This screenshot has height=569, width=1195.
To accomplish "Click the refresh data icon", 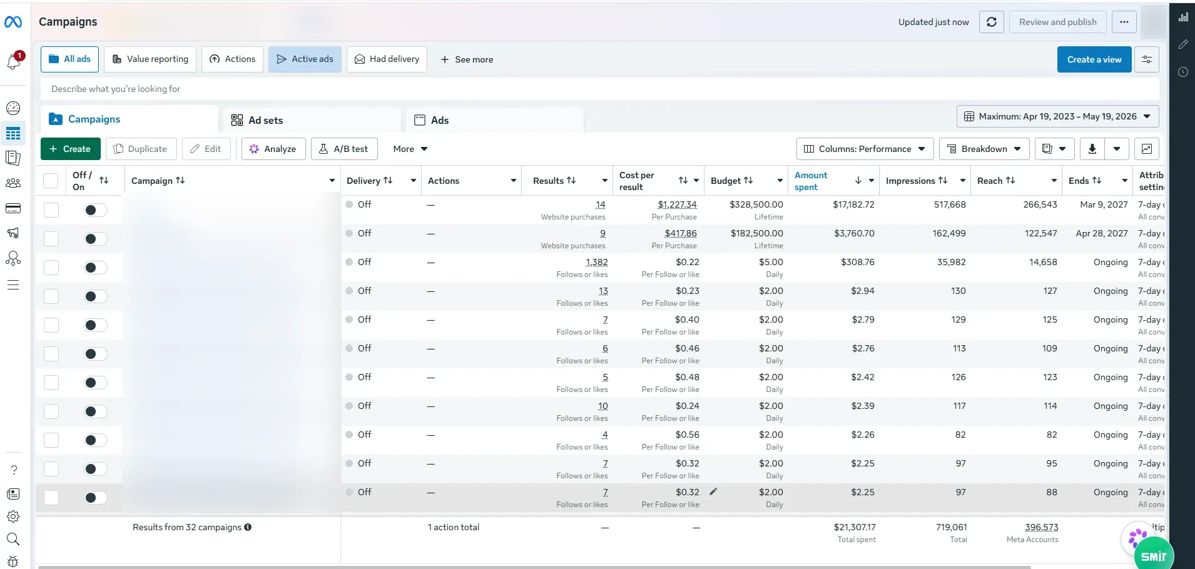I will tap(992, 22).
